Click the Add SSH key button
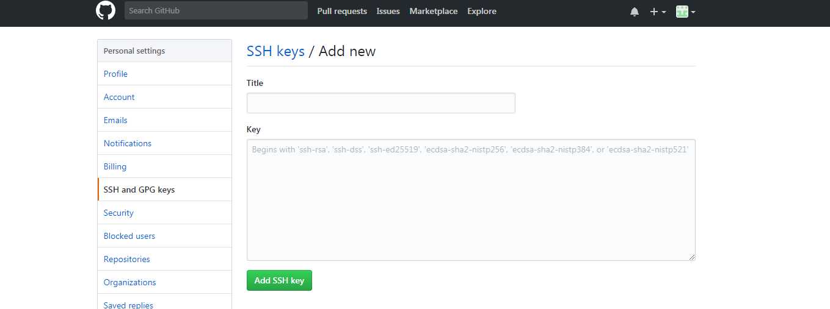The image size is (830, 309). 279,280
